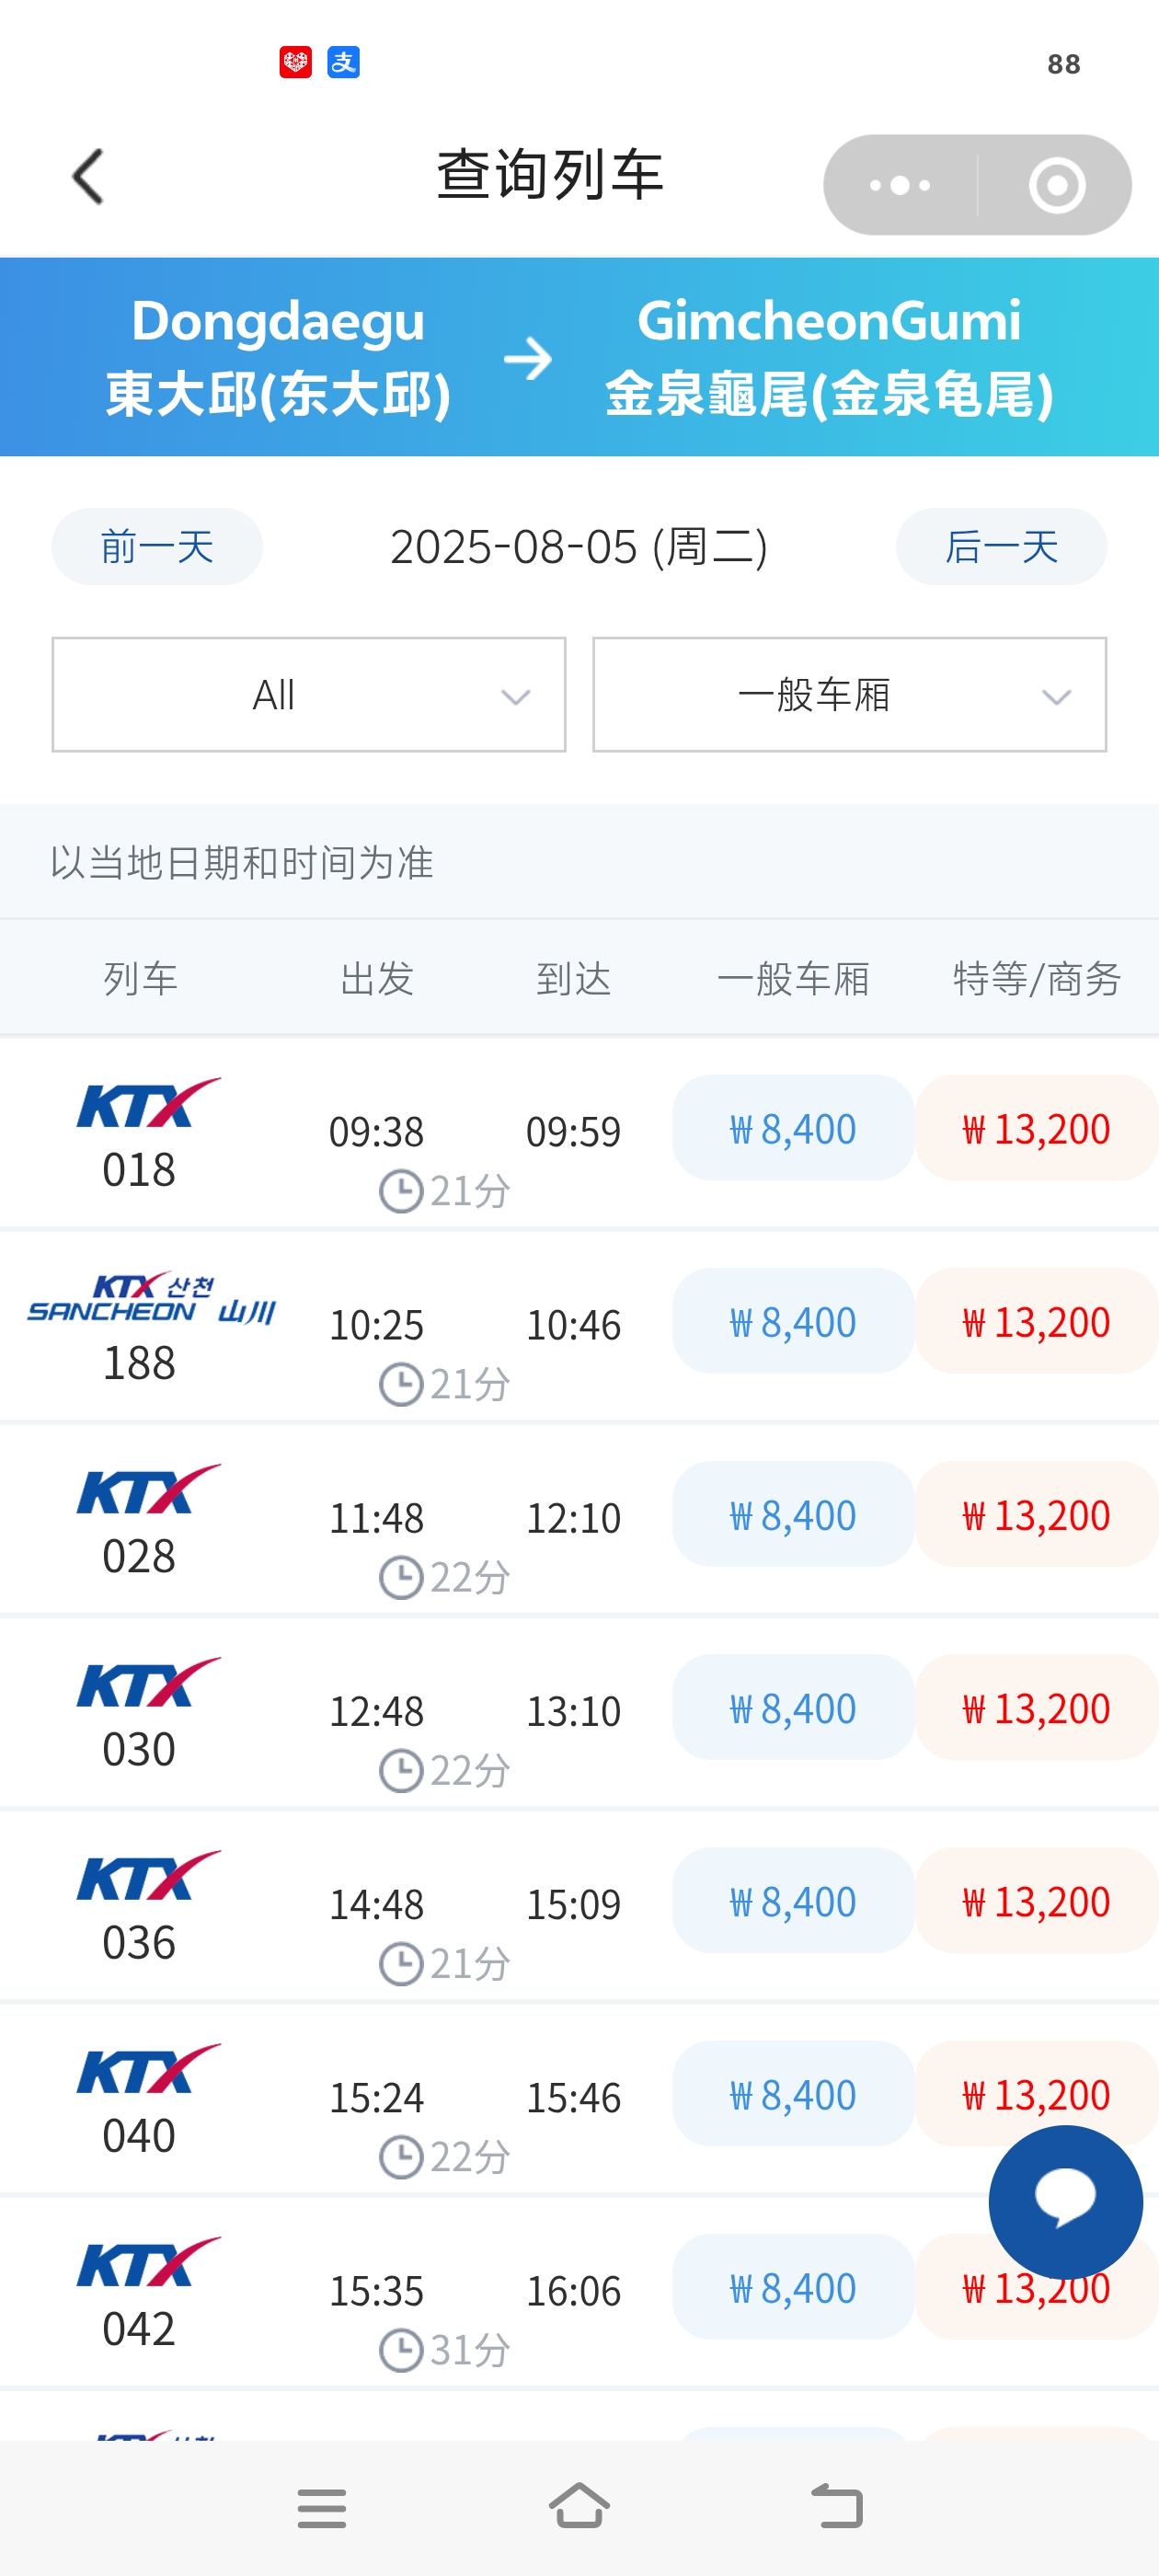Close mini-program via the circle target icon

pos(1056,185)
